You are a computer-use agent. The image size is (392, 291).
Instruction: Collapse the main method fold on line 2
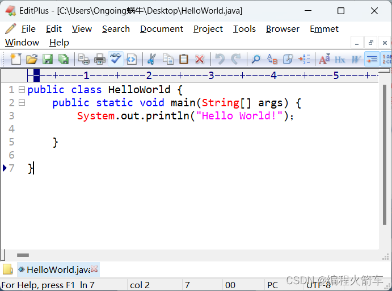[22, 102]
